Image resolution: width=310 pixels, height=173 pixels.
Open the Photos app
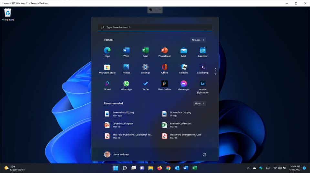click(126, 69)
